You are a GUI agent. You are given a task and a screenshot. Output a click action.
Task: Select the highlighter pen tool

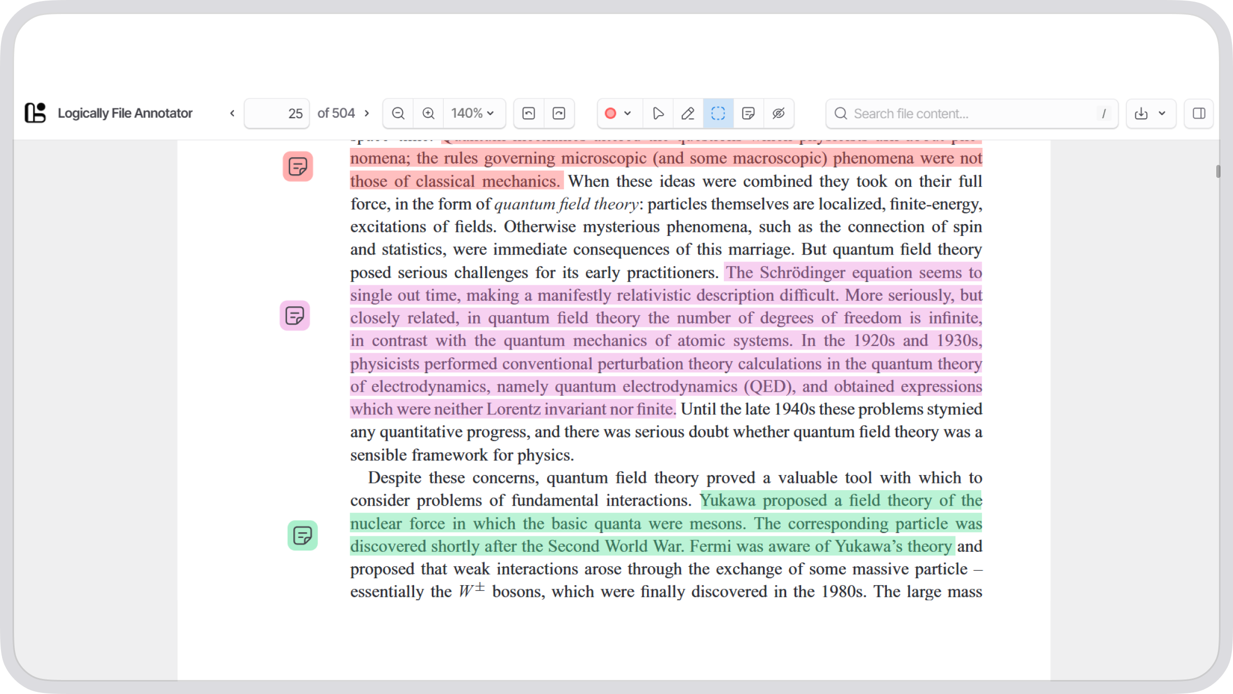tap(688, 113)
